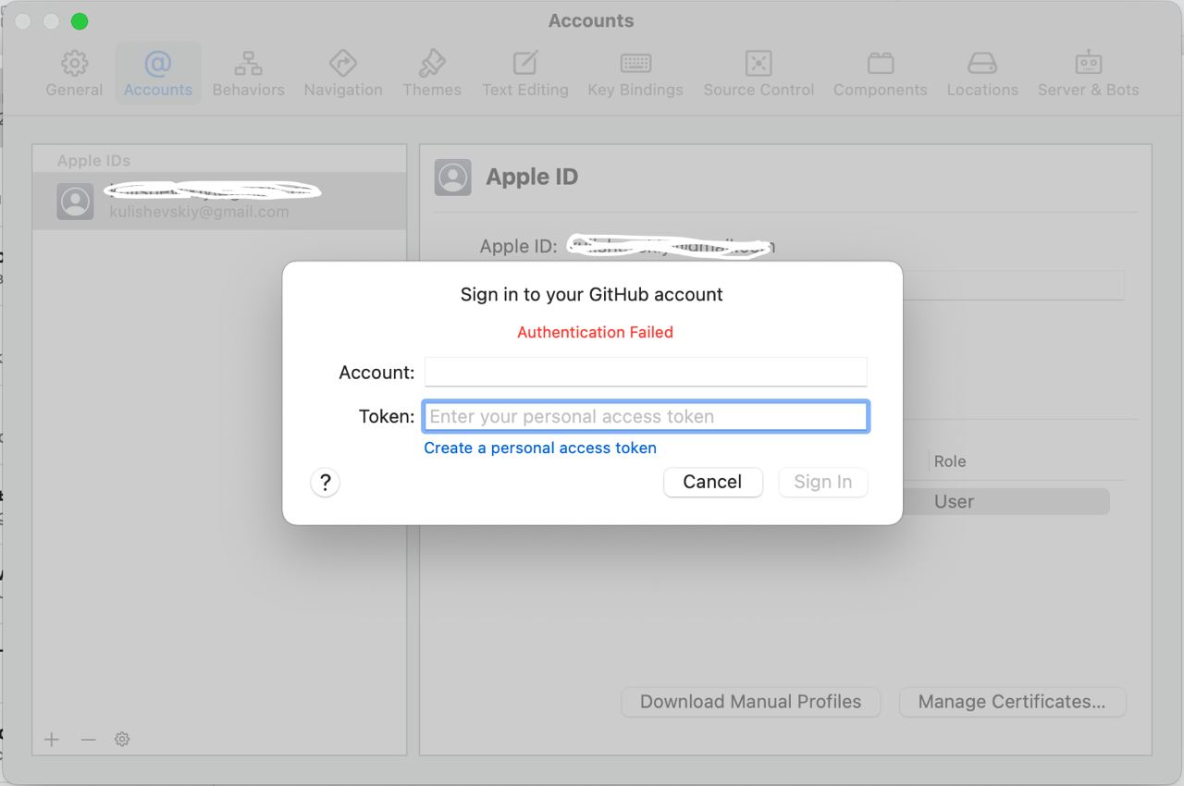Open the gear actions menu below accounts list
This screenshot has height=786, width=1184.
[x=122, y=739]
